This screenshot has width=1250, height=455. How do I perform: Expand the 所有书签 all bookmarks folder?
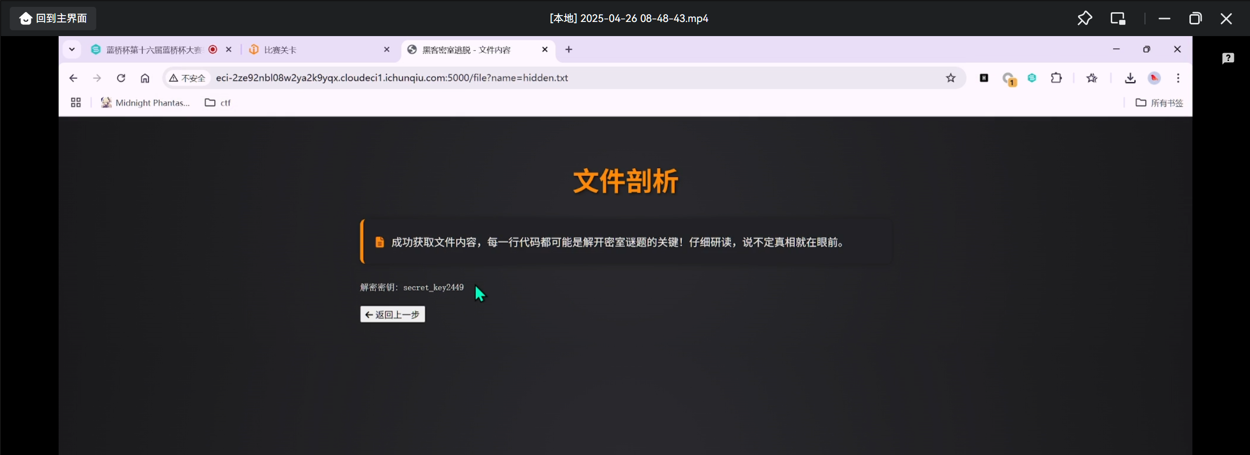pos(1159,102)
